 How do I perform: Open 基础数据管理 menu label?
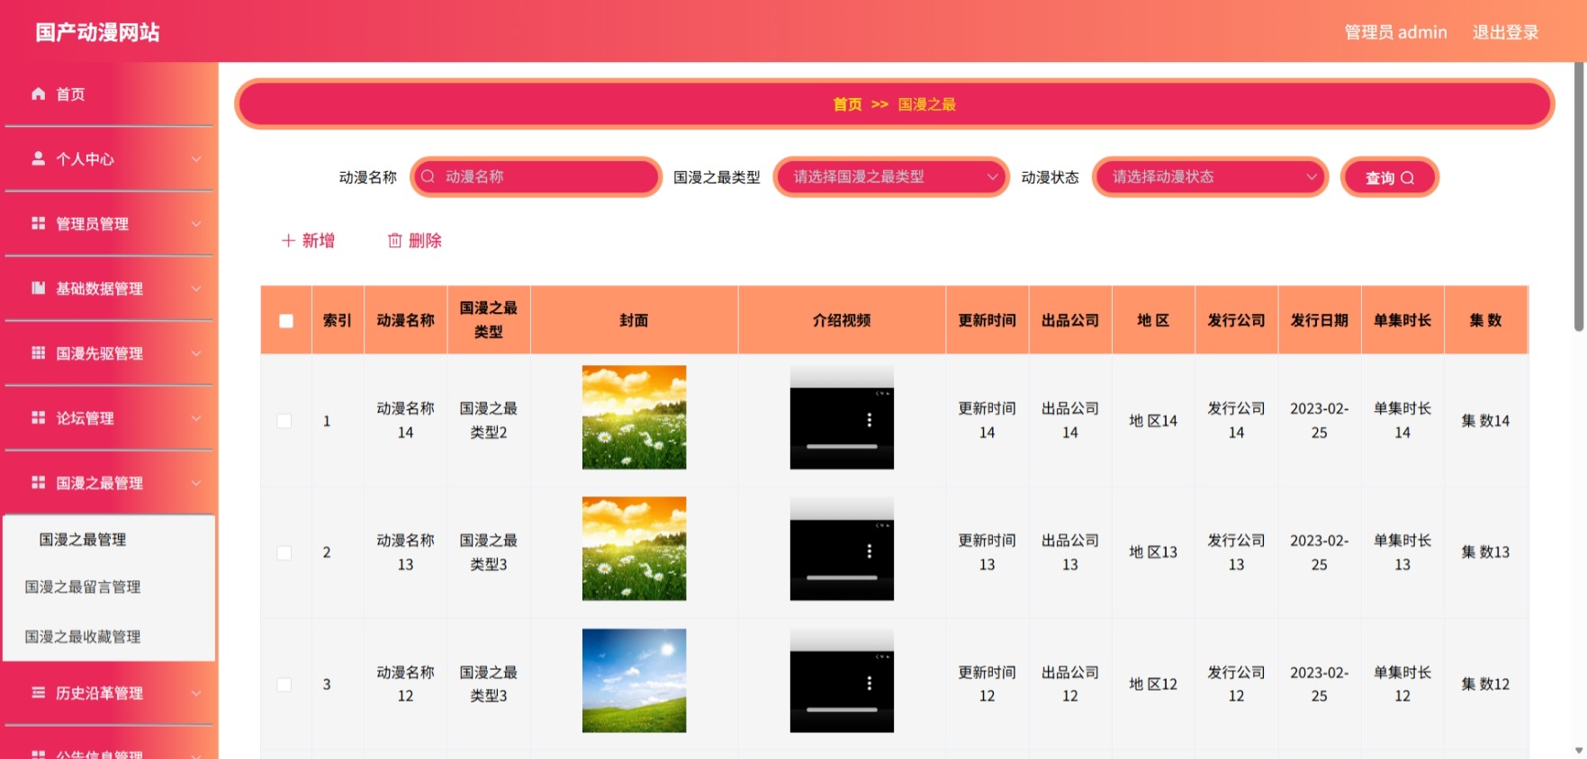pos(99,289)
